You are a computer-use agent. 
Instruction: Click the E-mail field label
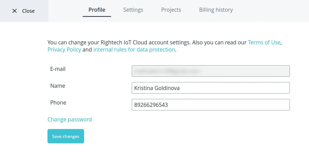58,69
